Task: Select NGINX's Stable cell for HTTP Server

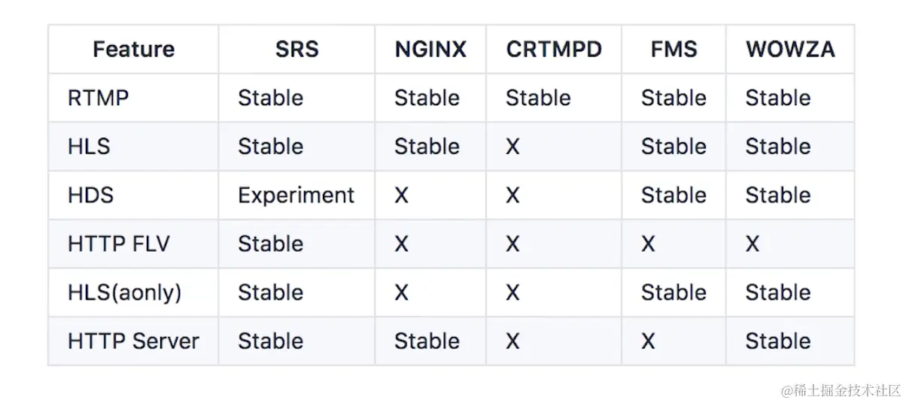Action: pos(427,341)
